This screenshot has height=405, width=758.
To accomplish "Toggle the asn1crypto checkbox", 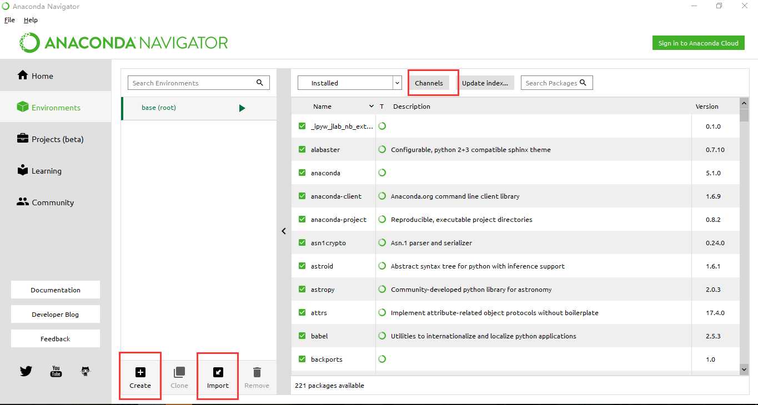I will pos(302,242).
